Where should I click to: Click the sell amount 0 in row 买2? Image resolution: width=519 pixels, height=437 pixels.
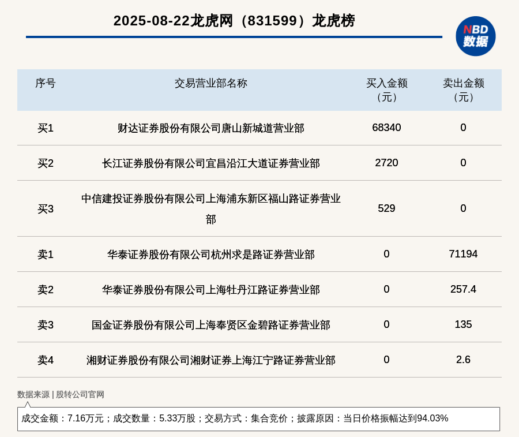464,163
